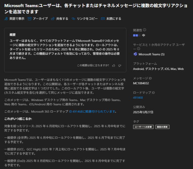The image size is (193, 169).
Task: Click the Microsoft Teams logo icon
Action: pos(135,54)
